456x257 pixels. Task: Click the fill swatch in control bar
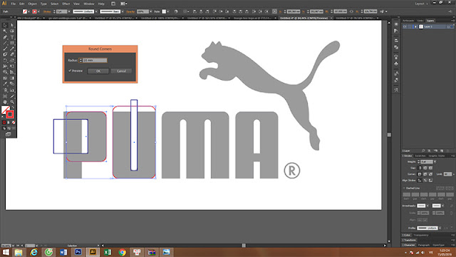[x=25, y=11]
